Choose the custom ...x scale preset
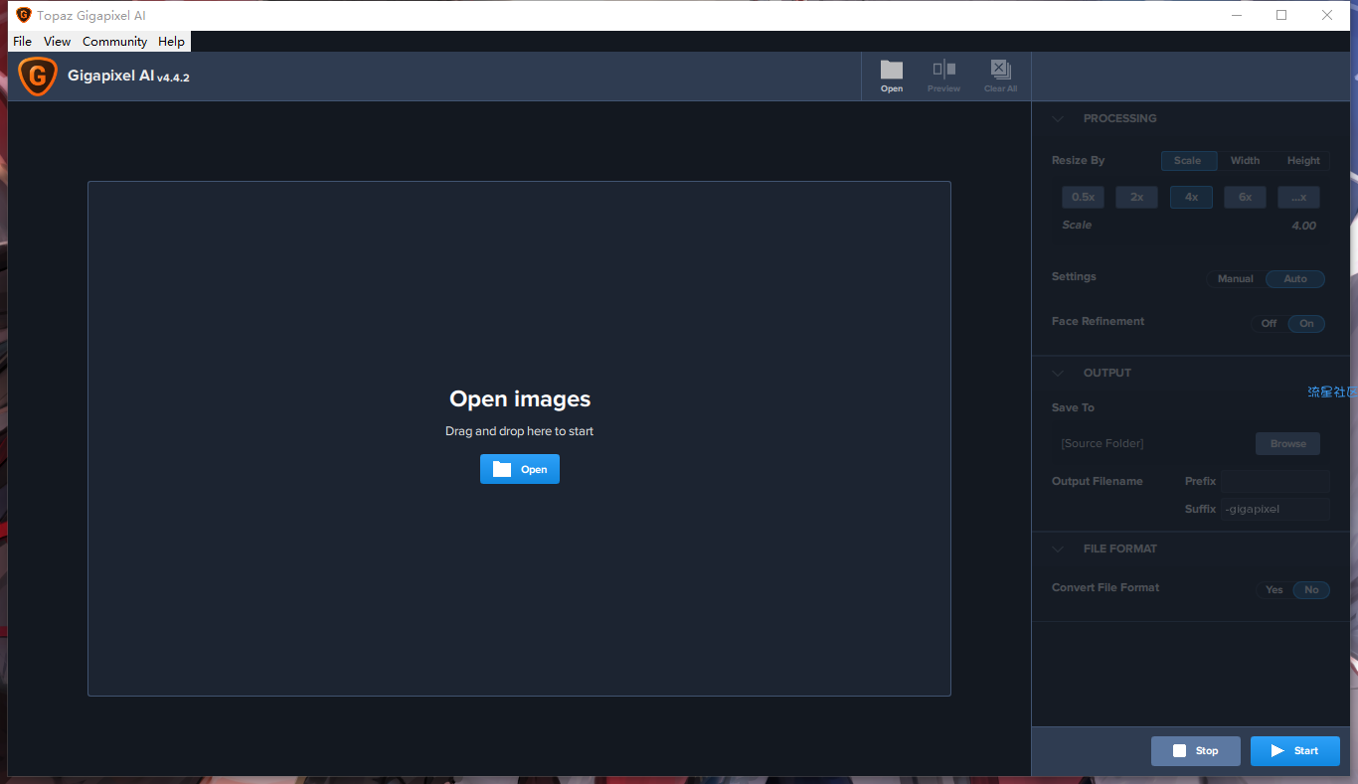 [1298, 197]
